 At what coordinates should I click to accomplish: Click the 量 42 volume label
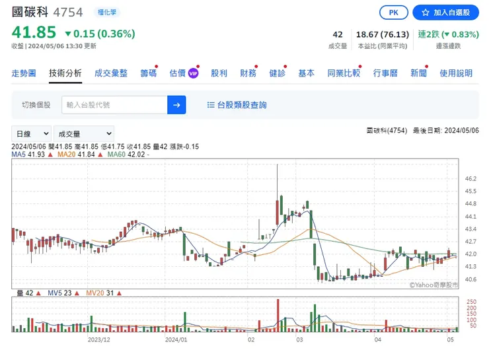coord(28,293)
